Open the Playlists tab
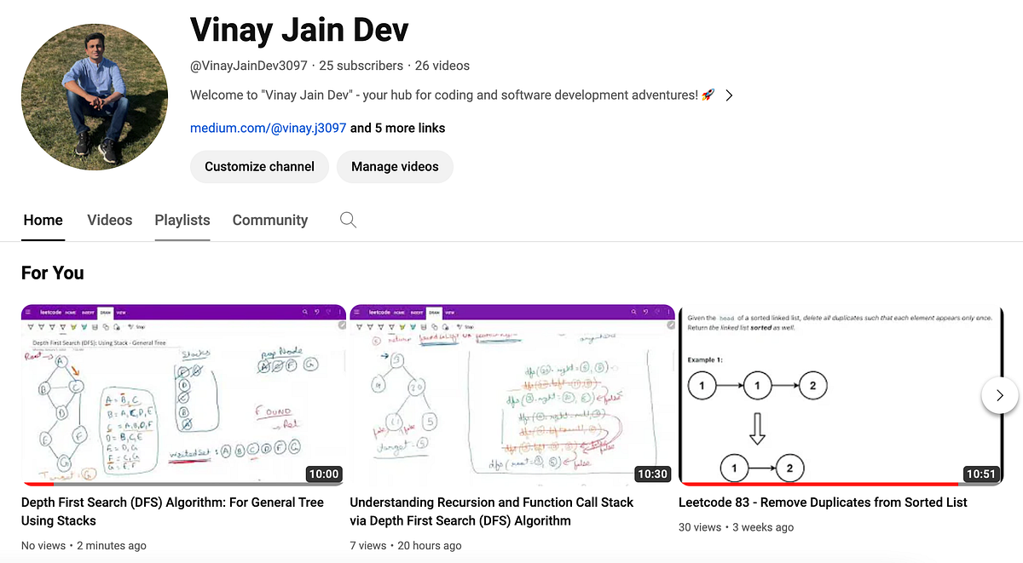Screen dimensions: 1023x563 [x=182, y=220]
